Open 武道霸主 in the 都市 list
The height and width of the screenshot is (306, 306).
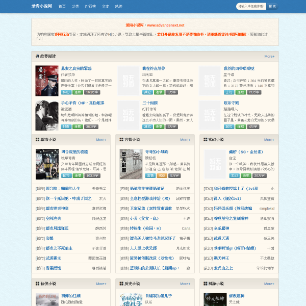[53, 258]
